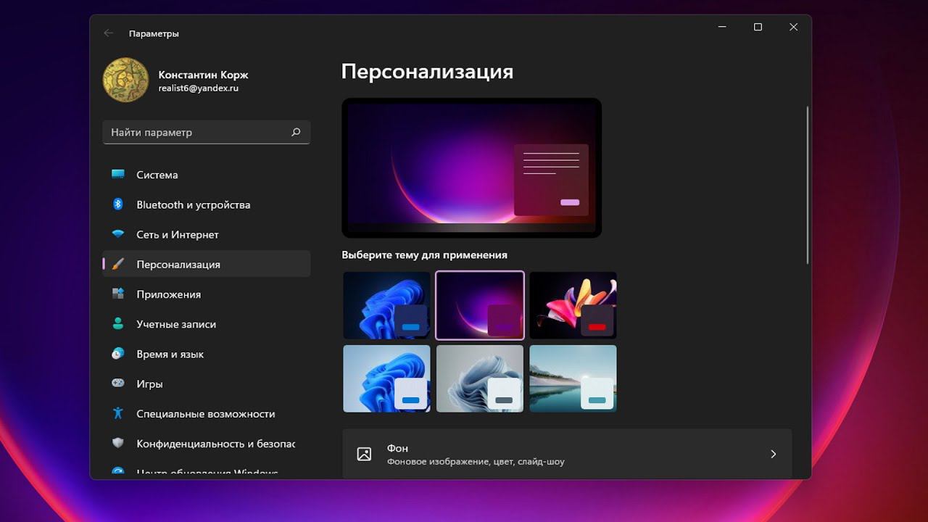Click the Параметры window title
Screen dimensions: 928x522
[x=154, y=33]
